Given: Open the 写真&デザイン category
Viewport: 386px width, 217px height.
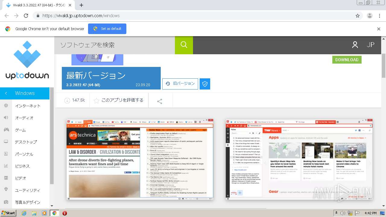Looking at the screenshot, I should pos(28,202).
